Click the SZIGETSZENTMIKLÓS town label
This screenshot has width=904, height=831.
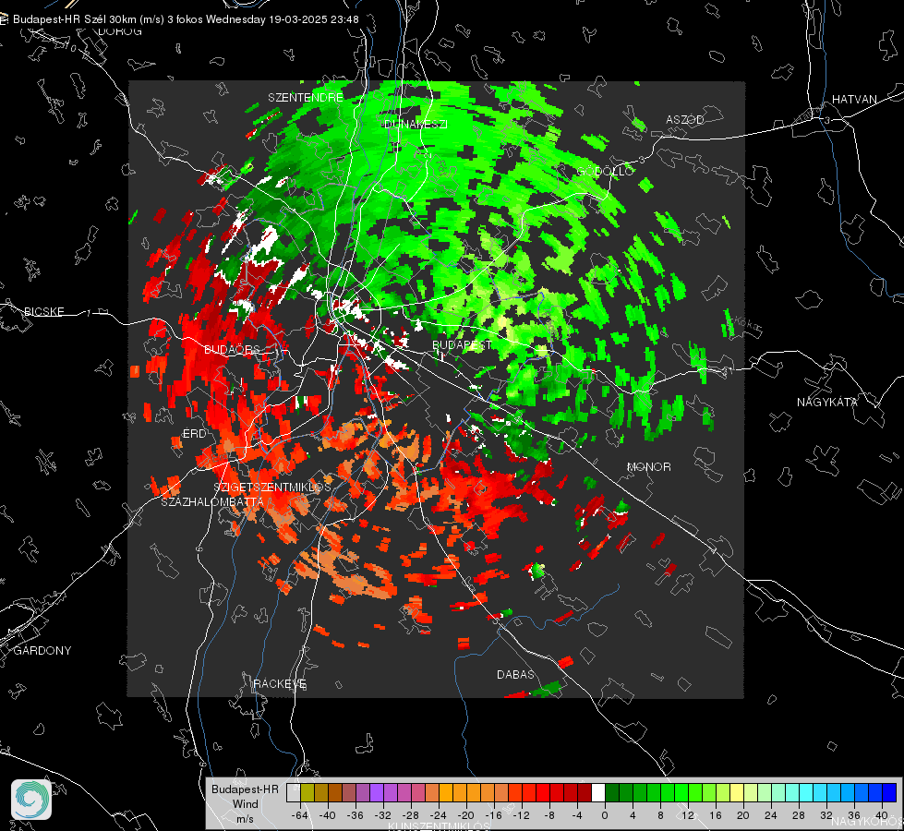tap(272, 487)
